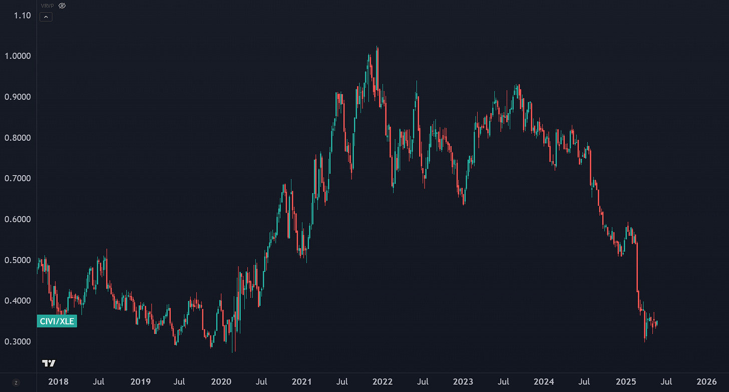This screenshot has height=392, width=729.
Task: Click the 2021 time axis label
Action: [301, 382]
